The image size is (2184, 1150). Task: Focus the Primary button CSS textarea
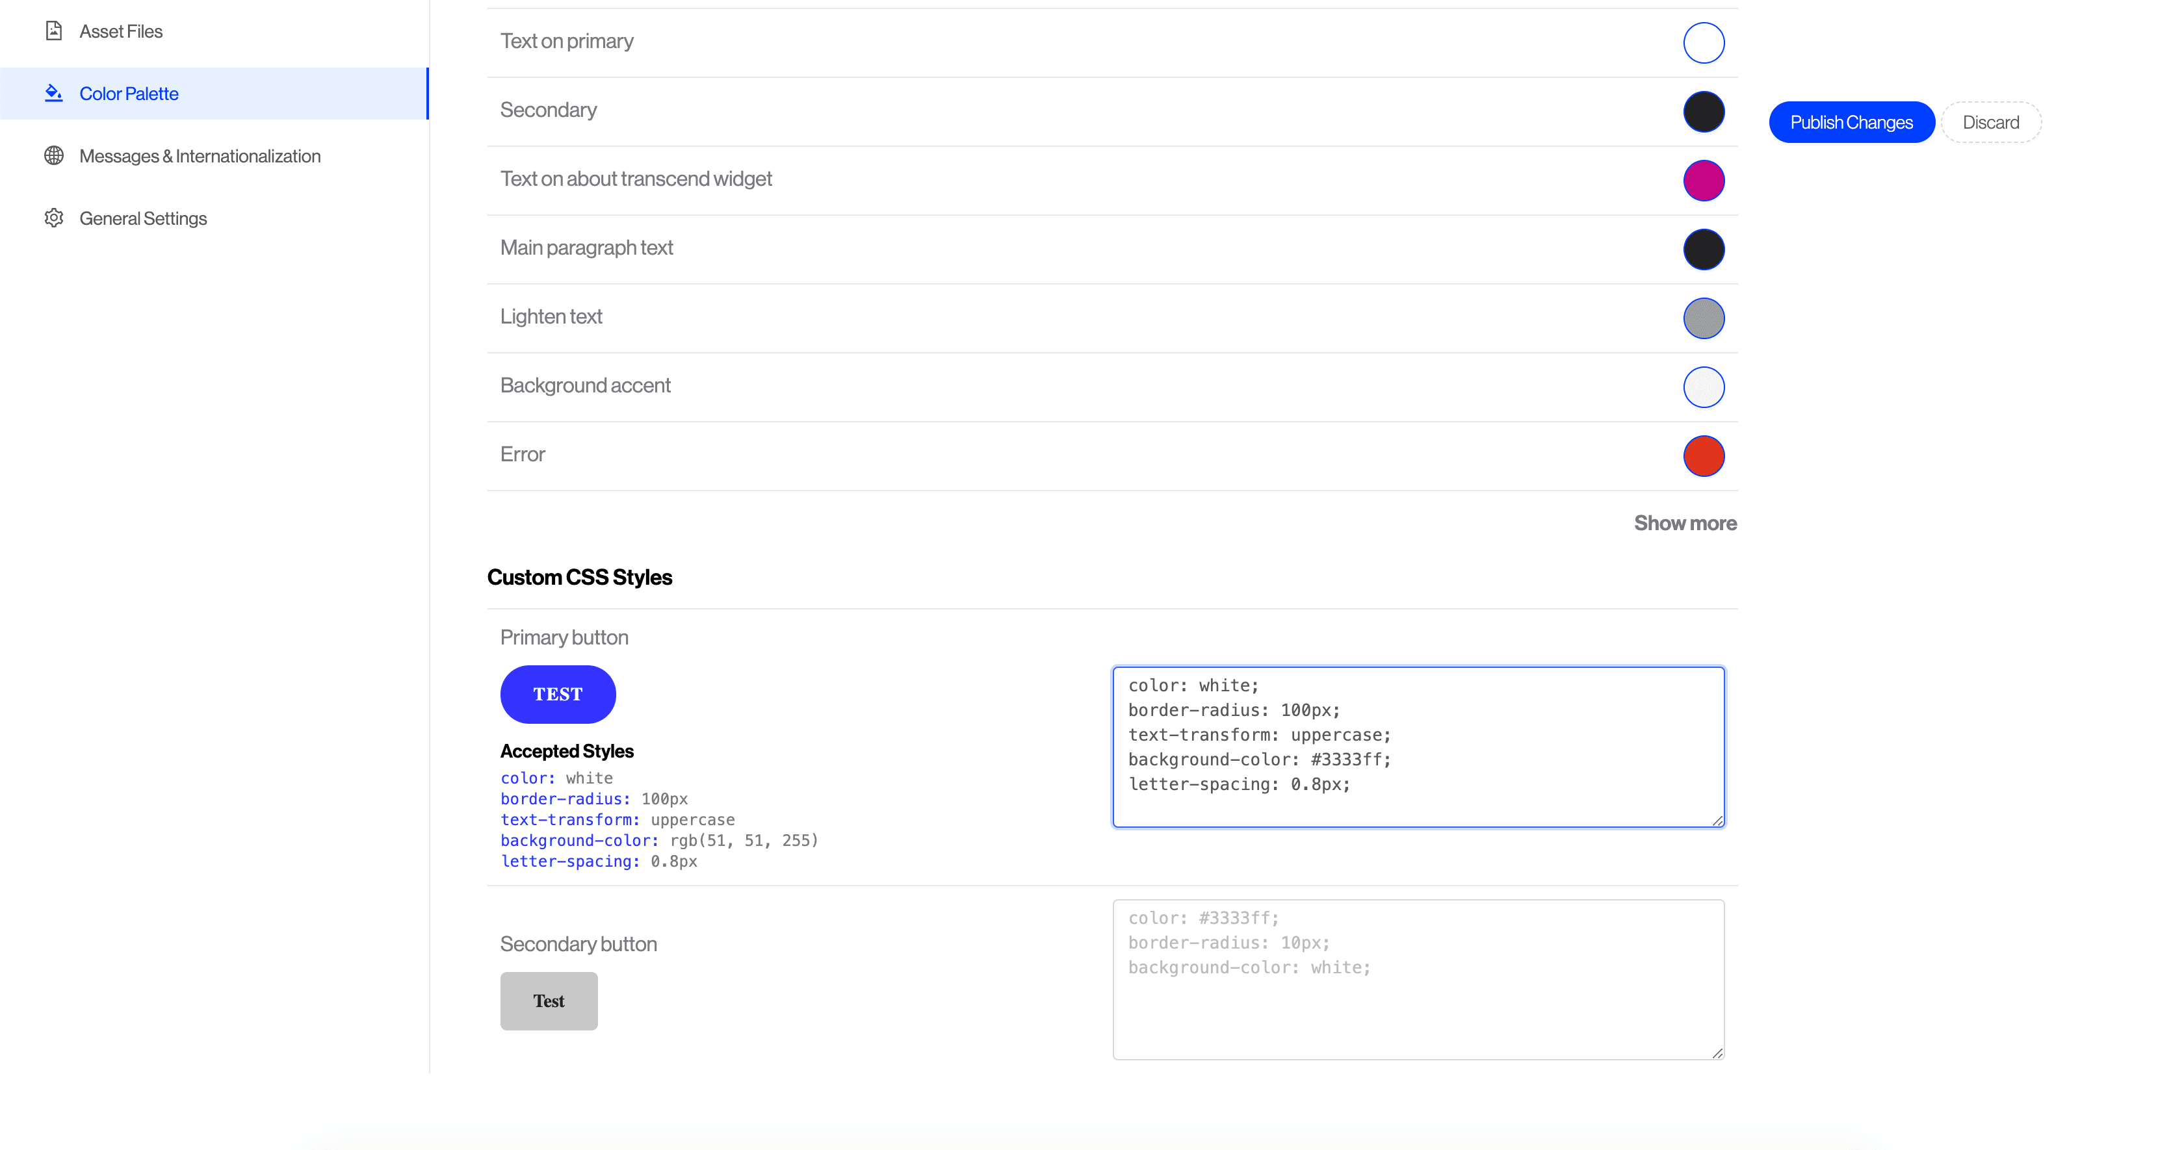click(x=1418, y=747)
